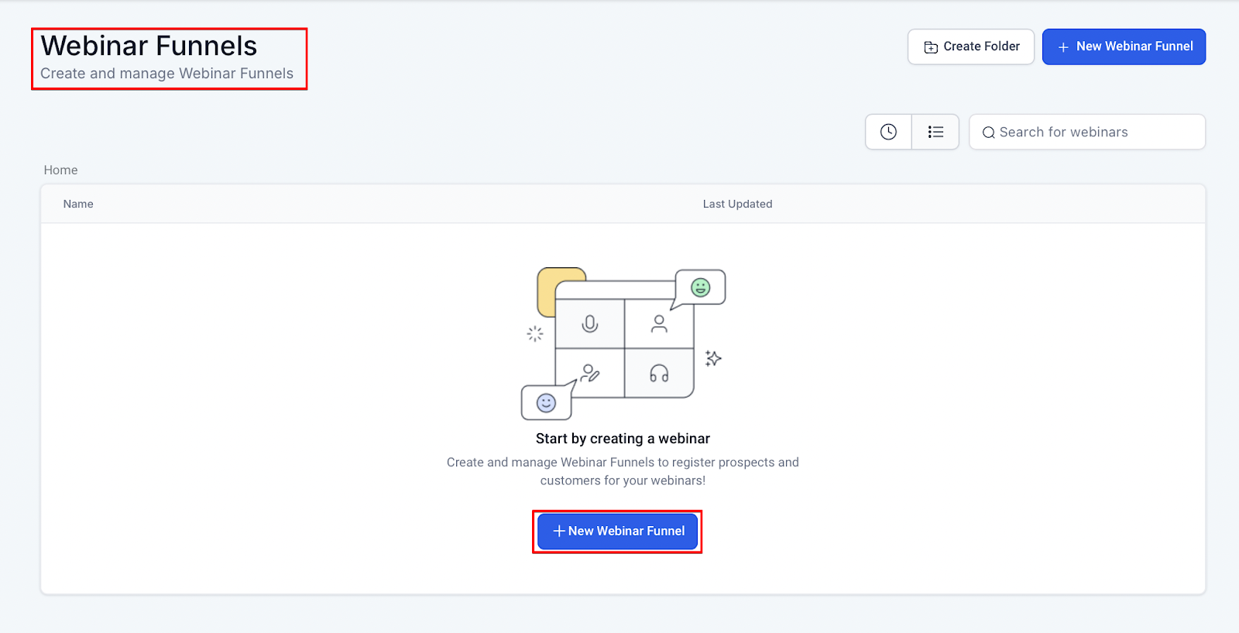The image size is (1239, 633).
Task: Focus the Search for webinars field
Action: click(1087, 132)
